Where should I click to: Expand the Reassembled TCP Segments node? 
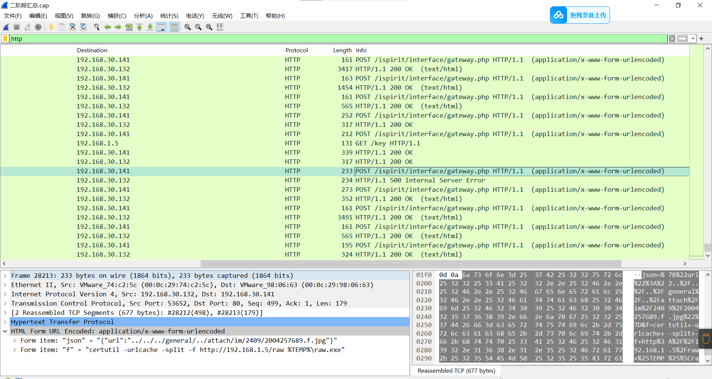tap(5, 313)
